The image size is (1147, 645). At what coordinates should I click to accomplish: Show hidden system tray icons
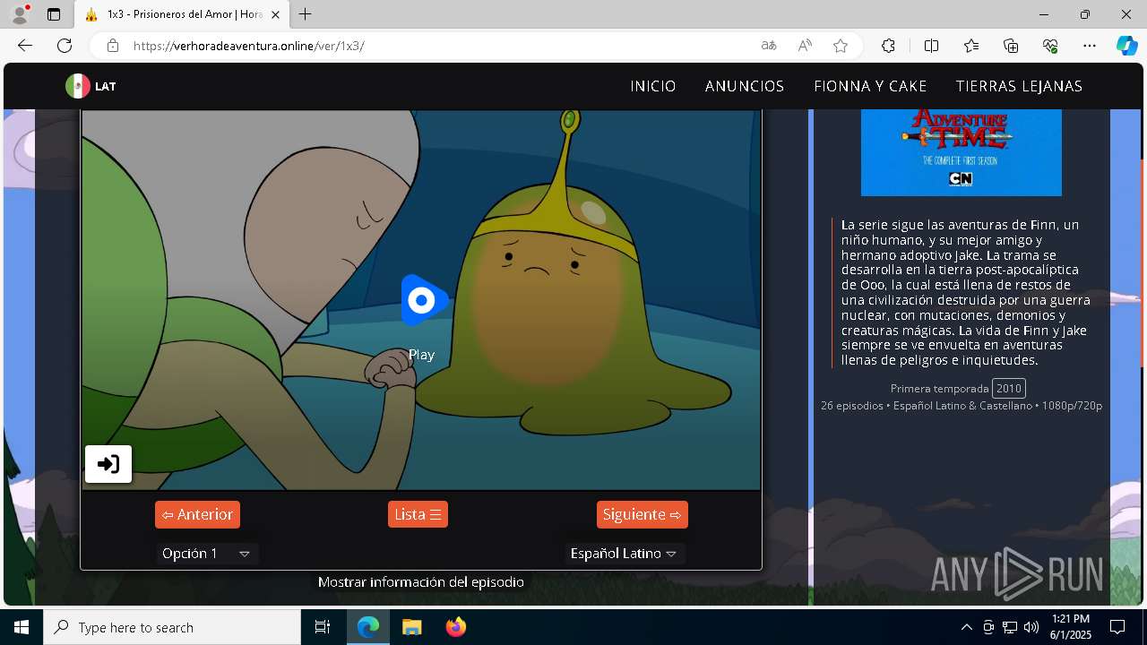966,627
